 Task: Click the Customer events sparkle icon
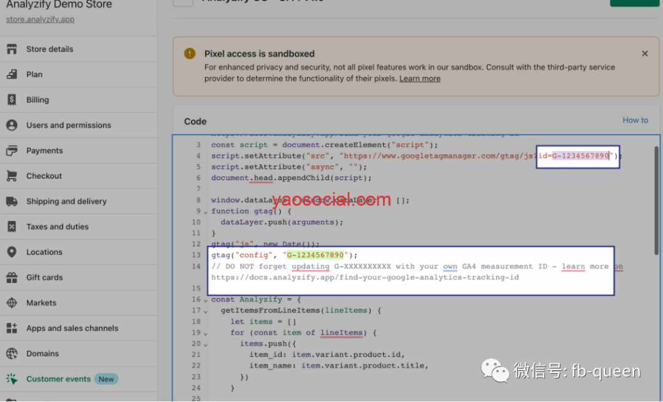pyautogui.click(x=12, y=379)
